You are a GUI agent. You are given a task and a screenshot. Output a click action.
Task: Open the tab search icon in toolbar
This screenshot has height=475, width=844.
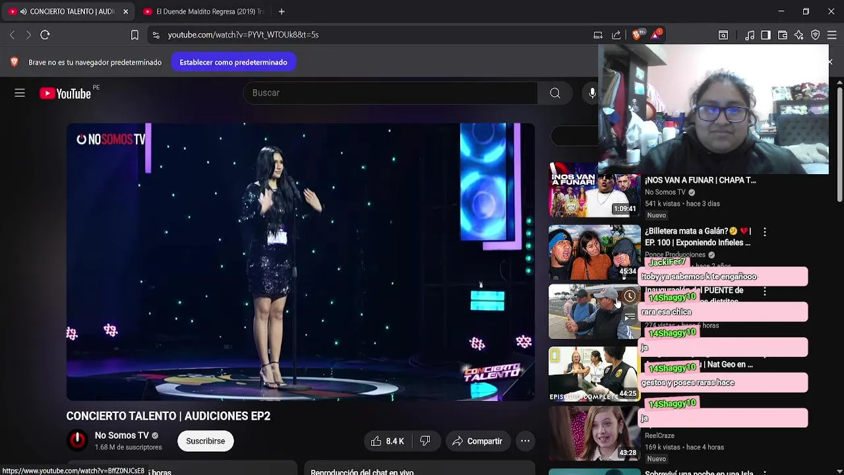(723, 35)
